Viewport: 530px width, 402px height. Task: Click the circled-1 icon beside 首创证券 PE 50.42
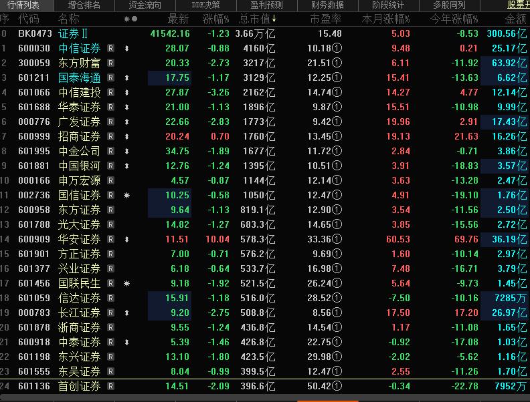(x=337, y=386)
